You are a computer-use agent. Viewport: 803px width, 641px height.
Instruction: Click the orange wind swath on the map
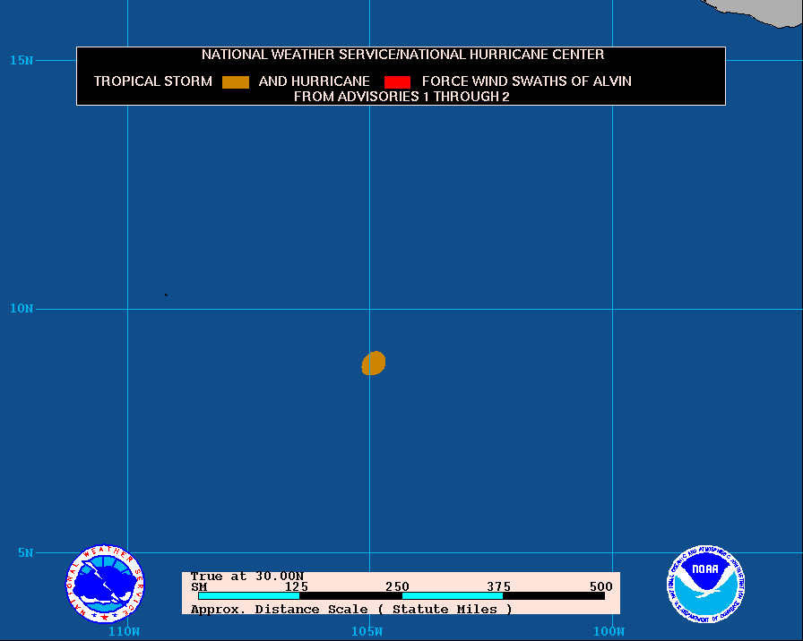(374, 363)
